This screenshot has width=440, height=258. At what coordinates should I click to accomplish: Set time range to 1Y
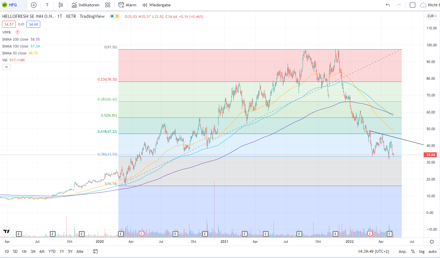point(62,251)
